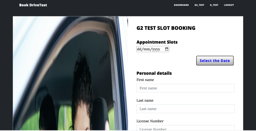Select the yyyy year segment of date

(156, 49)
